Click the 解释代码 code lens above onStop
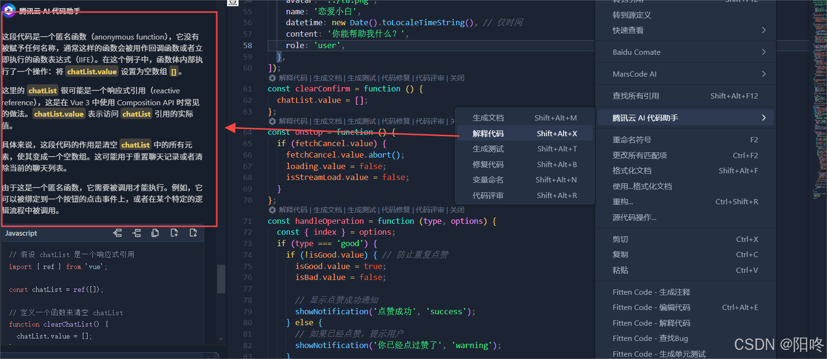The image size is (827, 359). [x=293, y=121]
